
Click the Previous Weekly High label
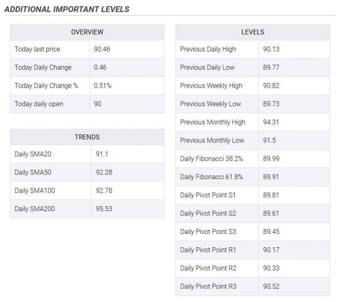tap(211, 86)
